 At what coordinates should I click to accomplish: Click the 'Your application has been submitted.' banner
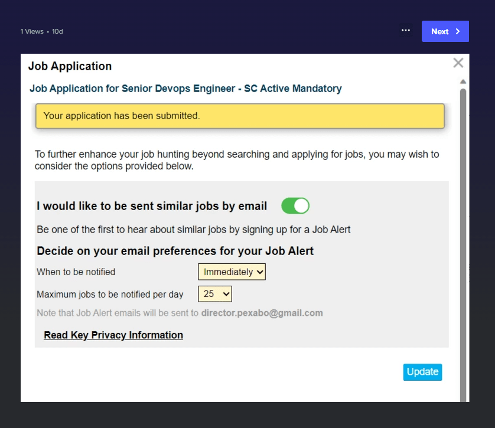pos(240,116)
